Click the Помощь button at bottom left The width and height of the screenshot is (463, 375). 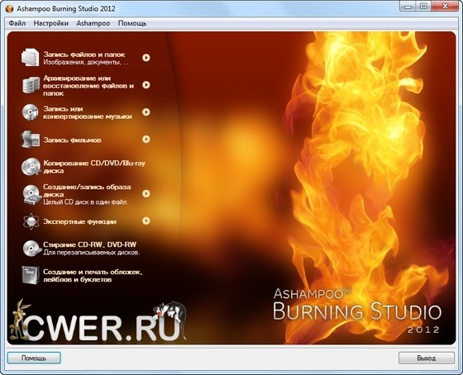[34, 358]
